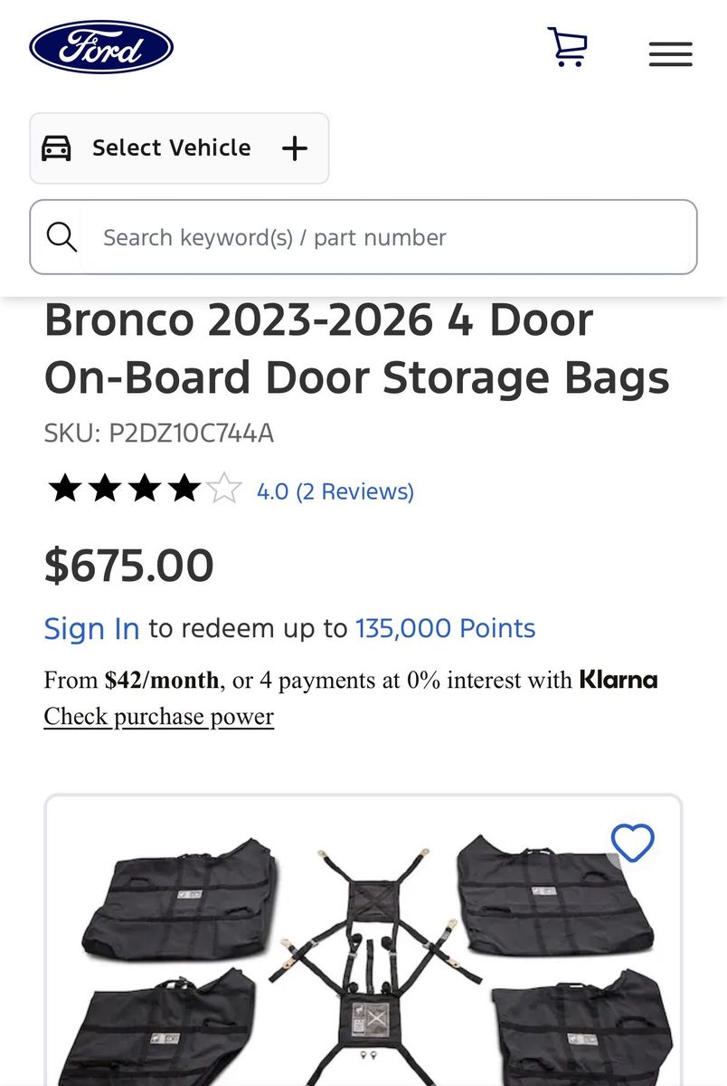Click the Ford logo
The height and width of the screenshot is (1086, 727).
pyautogui.click(x=101, y=47)
